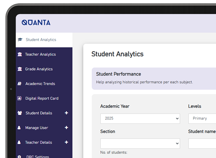Image resolution: width=216 pixels, height=158 pixels.
Task: Click the building icon next to Teacher Analytics
Action: pyautogui.click(x=20, y=54)
